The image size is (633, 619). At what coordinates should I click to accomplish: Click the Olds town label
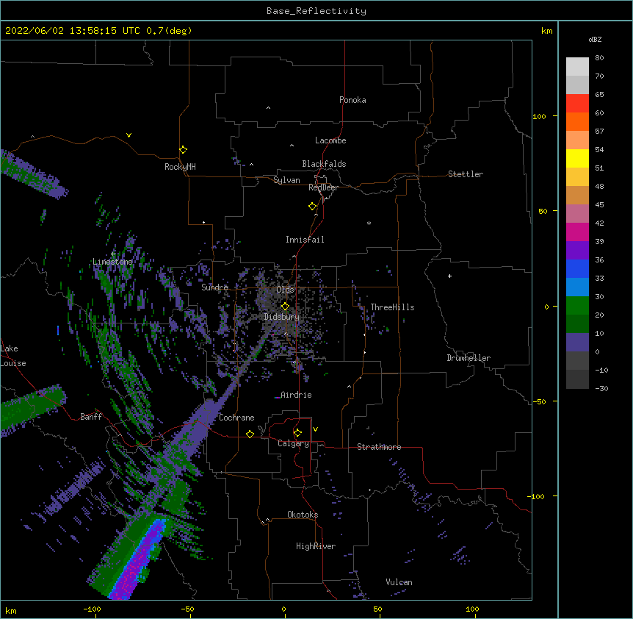click(x=285, y=290)
